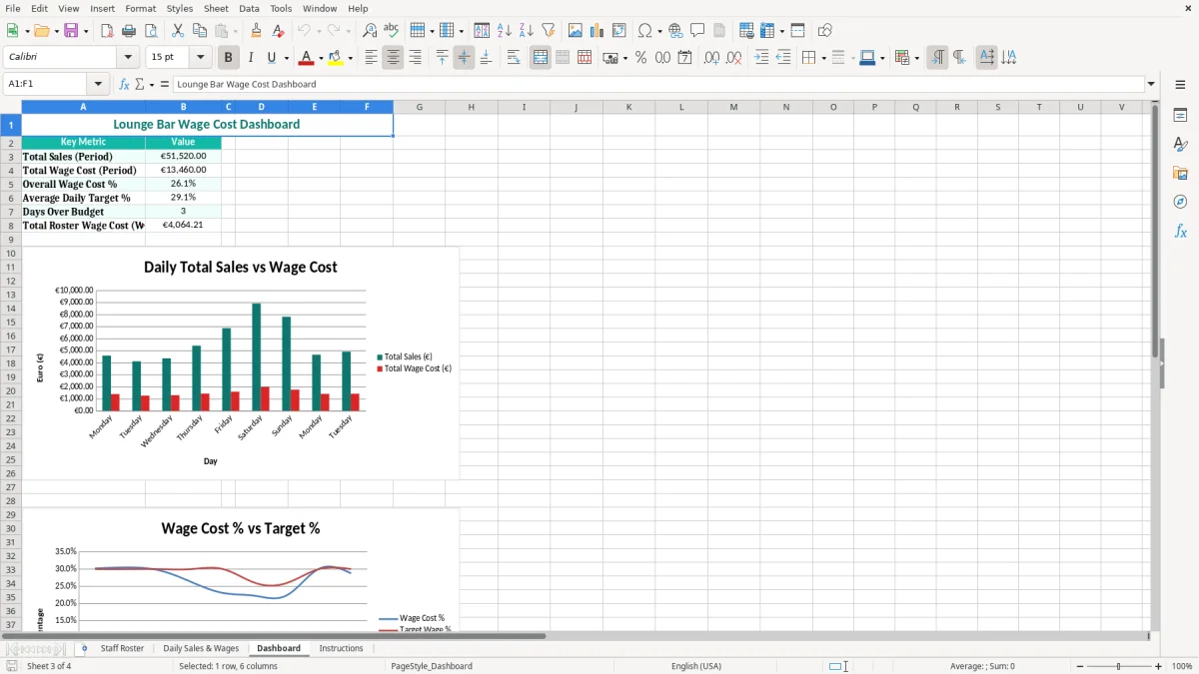Image resolution: width=1199 pixels, height=674 pixels.
Task: Click Sort Descending icon
Action: coord(527,31)
